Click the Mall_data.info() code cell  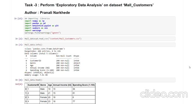pyautogui.click(x=100, y=45)
